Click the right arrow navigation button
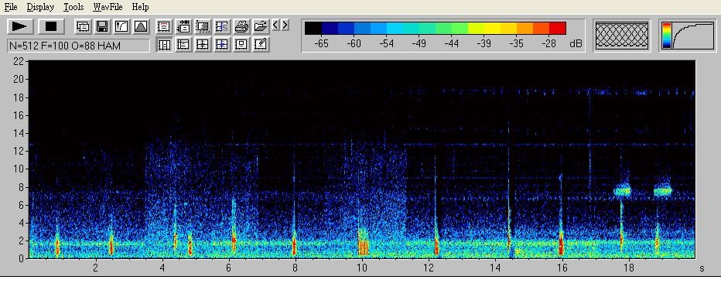This screenshot has height=297, width=721. coord(285,25)
